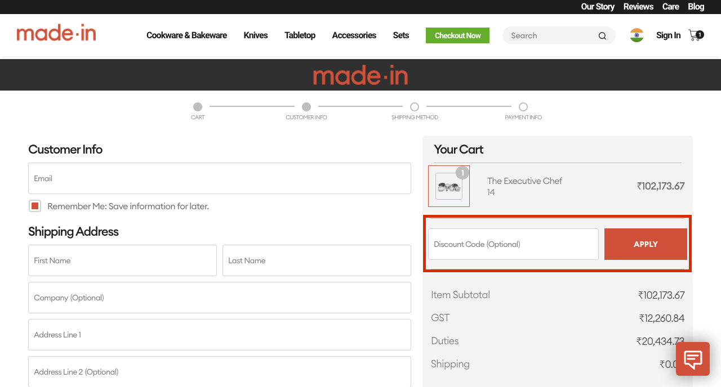The height and width of the screenshot is (387, 721).
Task: Focus the Address Line 2 field
Action: click(x=220, y=372)
